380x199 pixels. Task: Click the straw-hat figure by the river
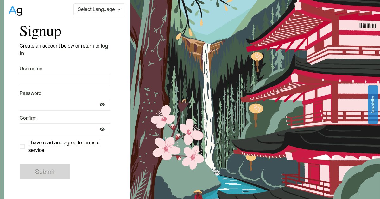click(x=198, y=194)
